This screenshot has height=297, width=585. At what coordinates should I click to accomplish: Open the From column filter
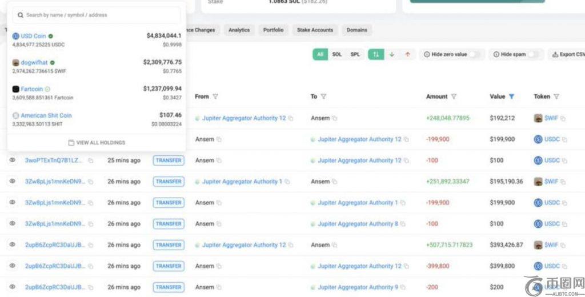point(215,97)
